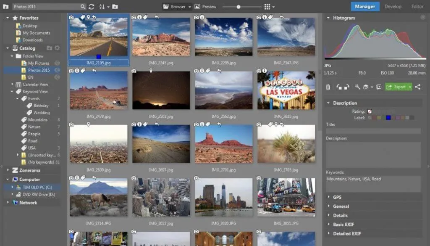This screenshot has width=430, height=246.
Task: Switch to the Develop tab
Action: [x=393, y=6]
